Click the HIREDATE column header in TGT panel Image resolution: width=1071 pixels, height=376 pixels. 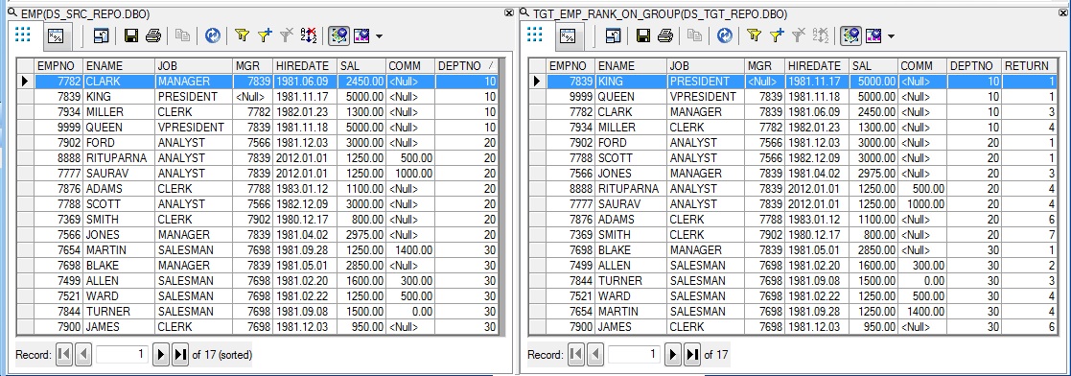click(x=817, y=65)
